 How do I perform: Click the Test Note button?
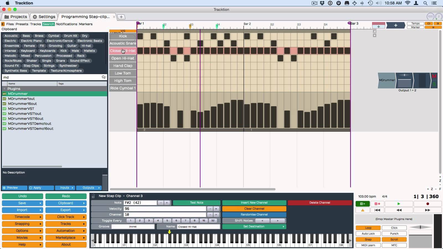coord(197,203)
